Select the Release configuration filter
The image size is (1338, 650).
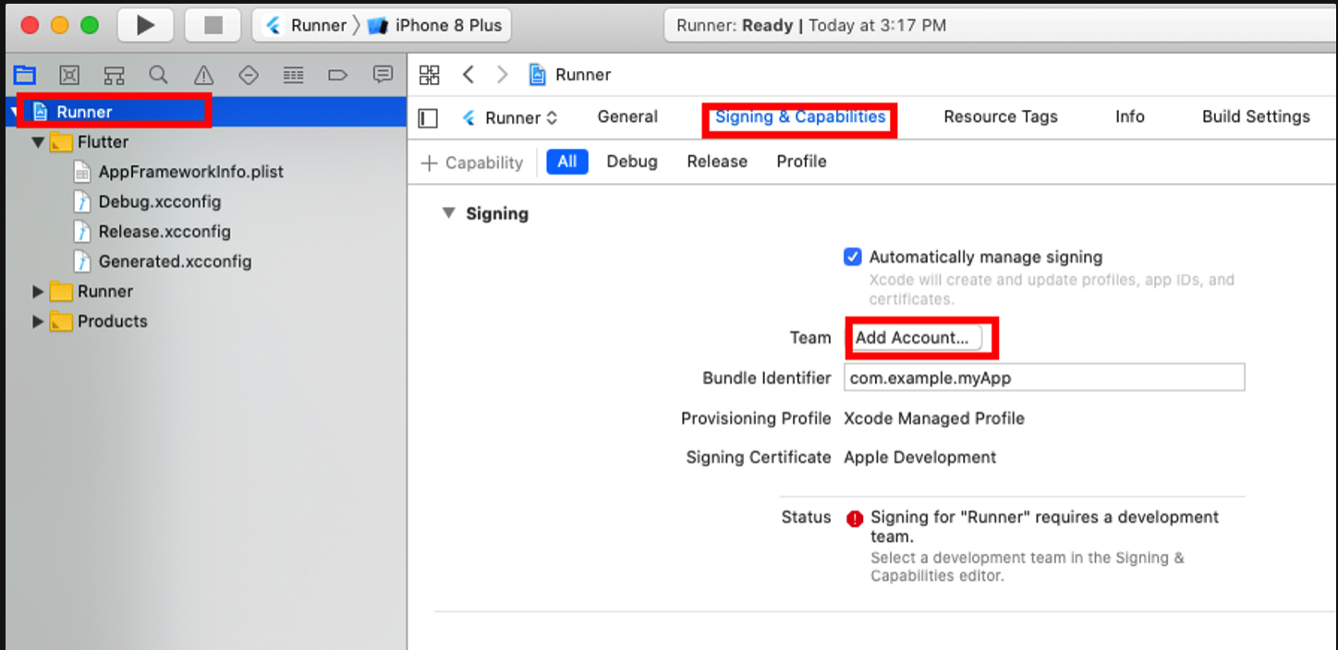(717, 162)
